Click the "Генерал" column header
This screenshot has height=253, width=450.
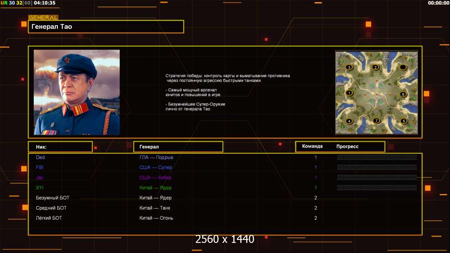pos(178,147)
